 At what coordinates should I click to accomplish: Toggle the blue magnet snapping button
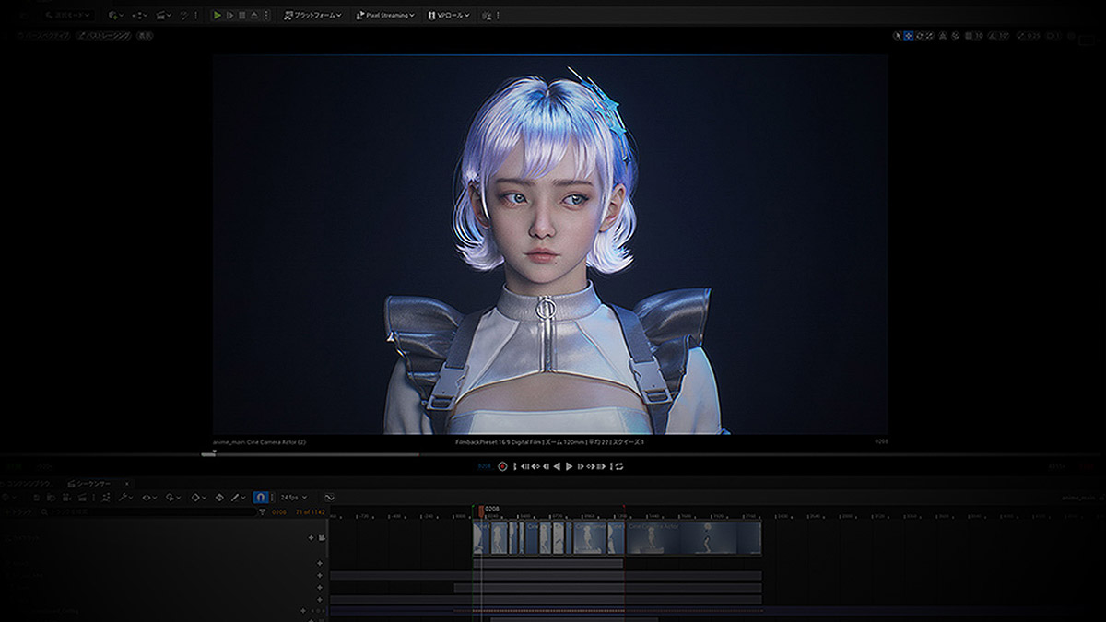[x=261, y=497]
